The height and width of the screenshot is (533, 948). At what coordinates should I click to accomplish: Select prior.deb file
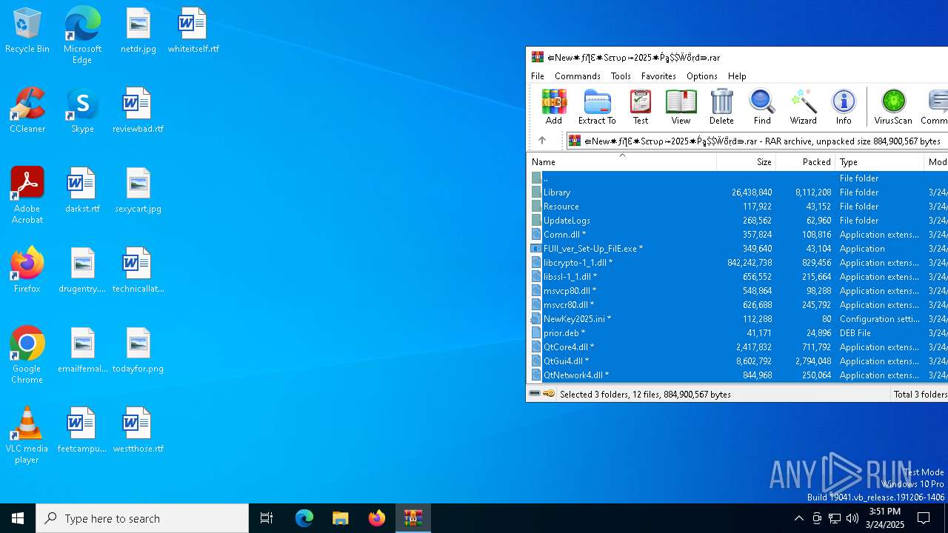pyautogui.click(x=738, y=333)
